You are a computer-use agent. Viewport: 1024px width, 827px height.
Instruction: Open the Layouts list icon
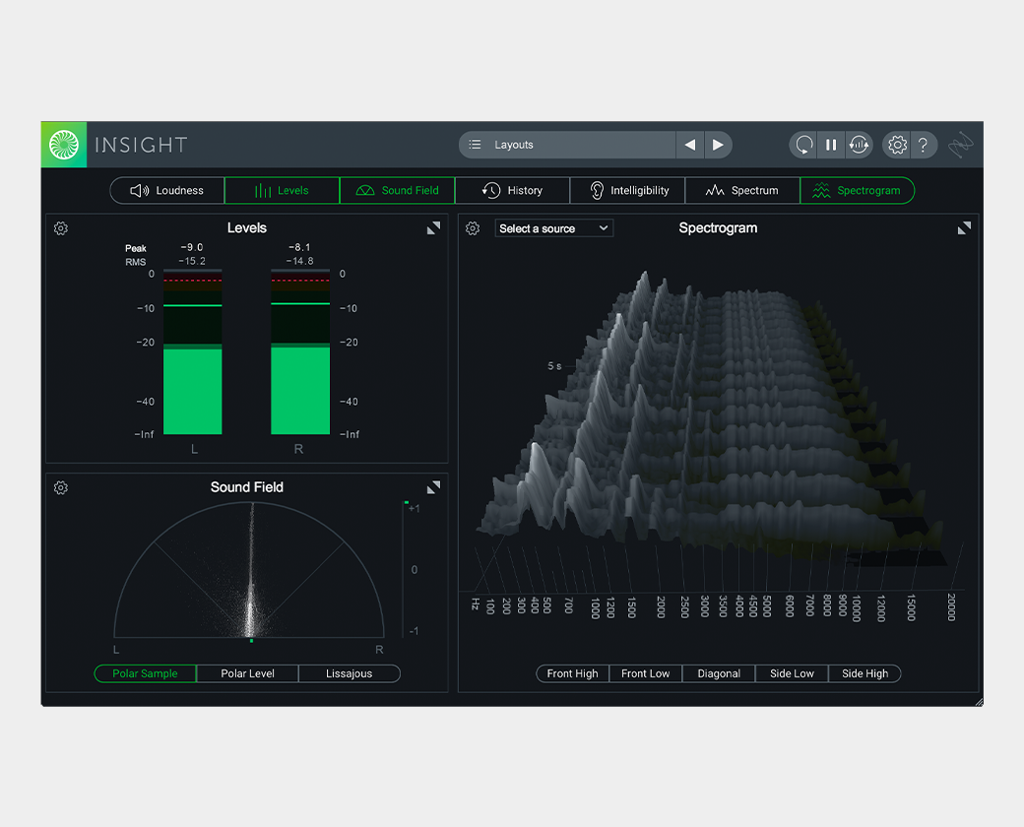click(x=476, y=145)
